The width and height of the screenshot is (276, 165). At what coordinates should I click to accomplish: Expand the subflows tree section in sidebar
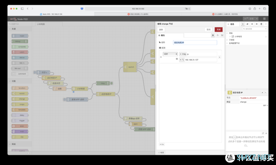pos(228,39)
